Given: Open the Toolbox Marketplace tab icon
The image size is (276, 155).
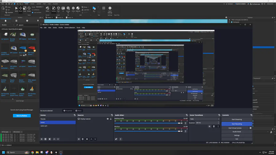Looking at the screenshot, I should pyautogui.click(x=6, y=21).
